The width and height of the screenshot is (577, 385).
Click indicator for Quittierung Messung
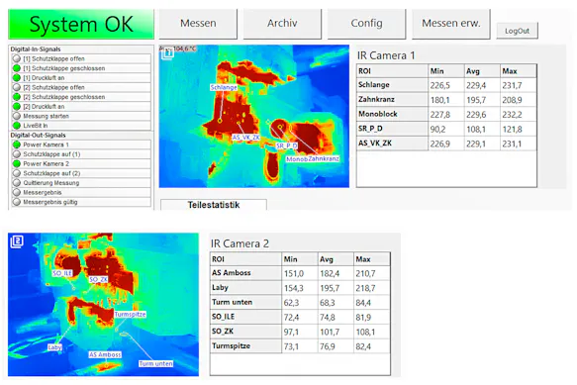click(17, 183)
